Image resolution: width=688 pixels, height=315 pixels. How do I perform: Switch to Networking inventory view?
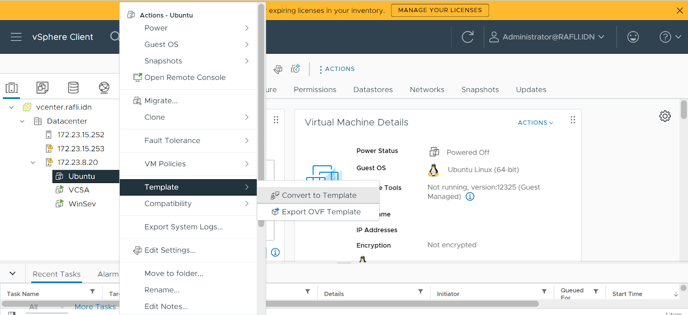click(104, 88)
